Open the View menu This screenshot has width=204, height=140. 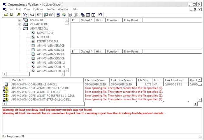tap(27, 9)
